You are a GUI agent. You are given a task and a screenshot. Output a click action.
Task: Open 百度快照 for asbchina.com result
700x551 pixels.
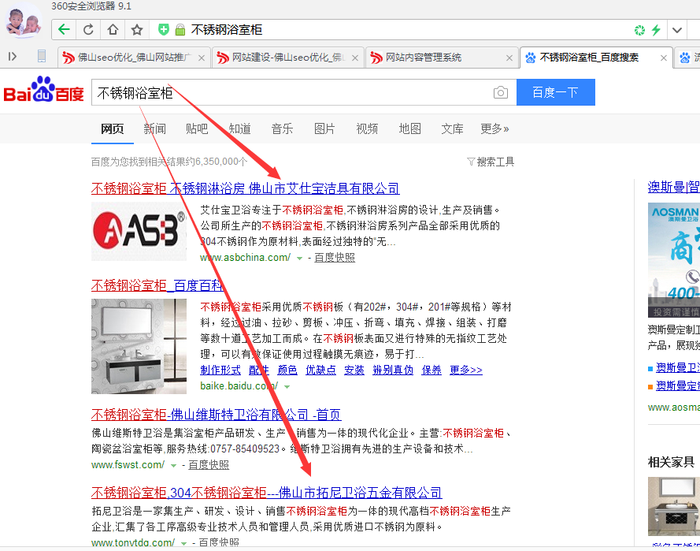tap(335, 258)
